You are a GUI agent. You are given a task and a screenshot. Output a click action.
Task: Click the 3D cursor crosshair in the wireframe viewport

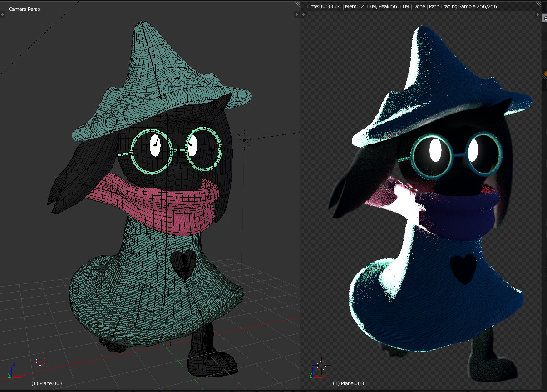pos(41,361)
